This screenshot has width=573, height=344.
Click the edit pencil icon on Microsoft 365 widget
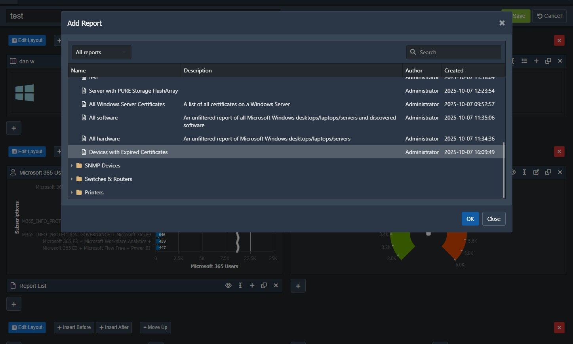[536, 172]
